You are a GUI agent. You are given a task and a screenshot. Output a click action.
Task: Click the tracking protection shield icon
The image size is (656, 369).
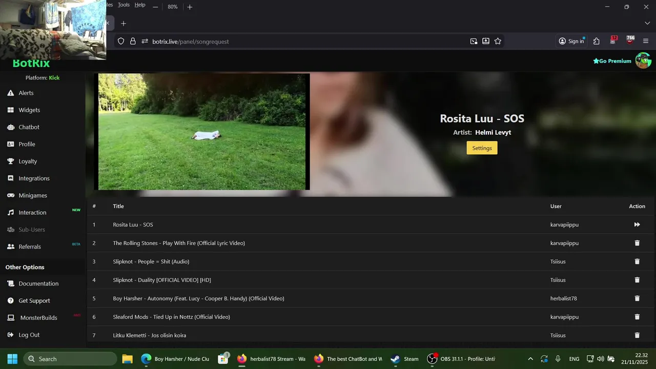[x=121, y=41]
